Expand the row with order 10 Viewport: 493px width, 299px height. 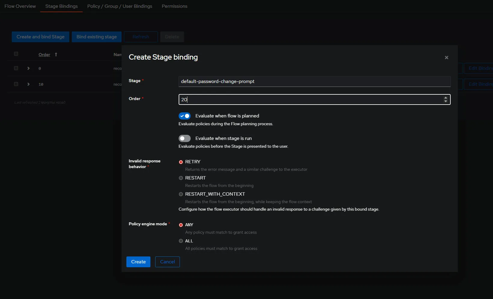click(x=29, y=84)
